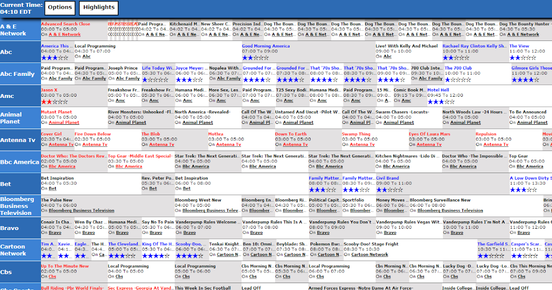Click the star rating under King Of The H...
Screen dimensions: 552x290
(x=155, y=255)
